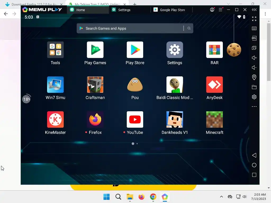Click browser Forward arrow
The image size is (271, 203).
click(14, 14)
